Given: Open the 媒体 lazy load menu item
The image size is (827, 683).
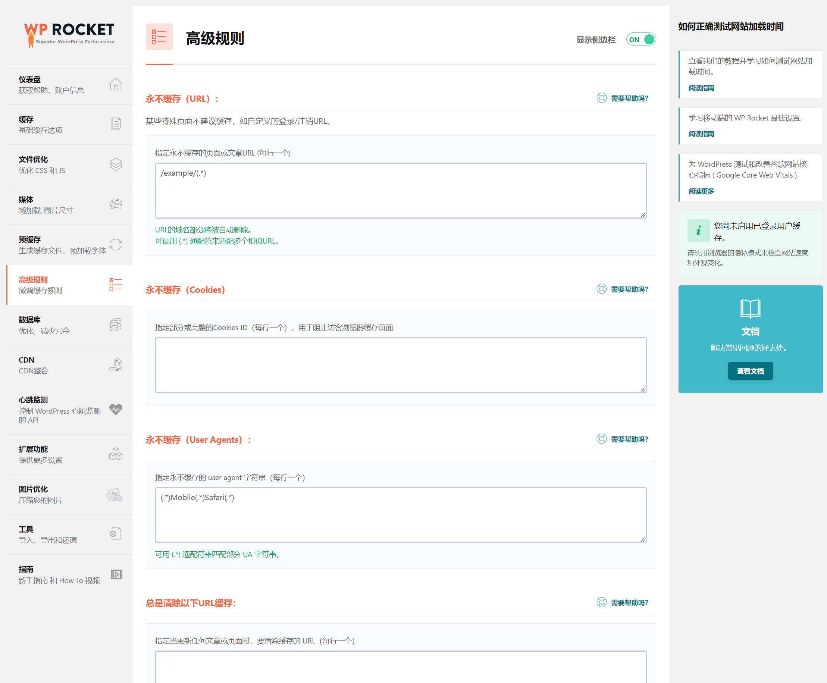Looking at the screenshot, I should (69, 205).
